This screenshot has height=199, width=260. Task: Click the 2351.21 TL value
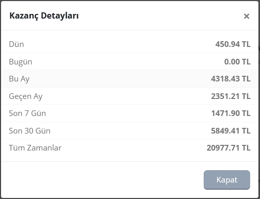[x=231, y=96]
